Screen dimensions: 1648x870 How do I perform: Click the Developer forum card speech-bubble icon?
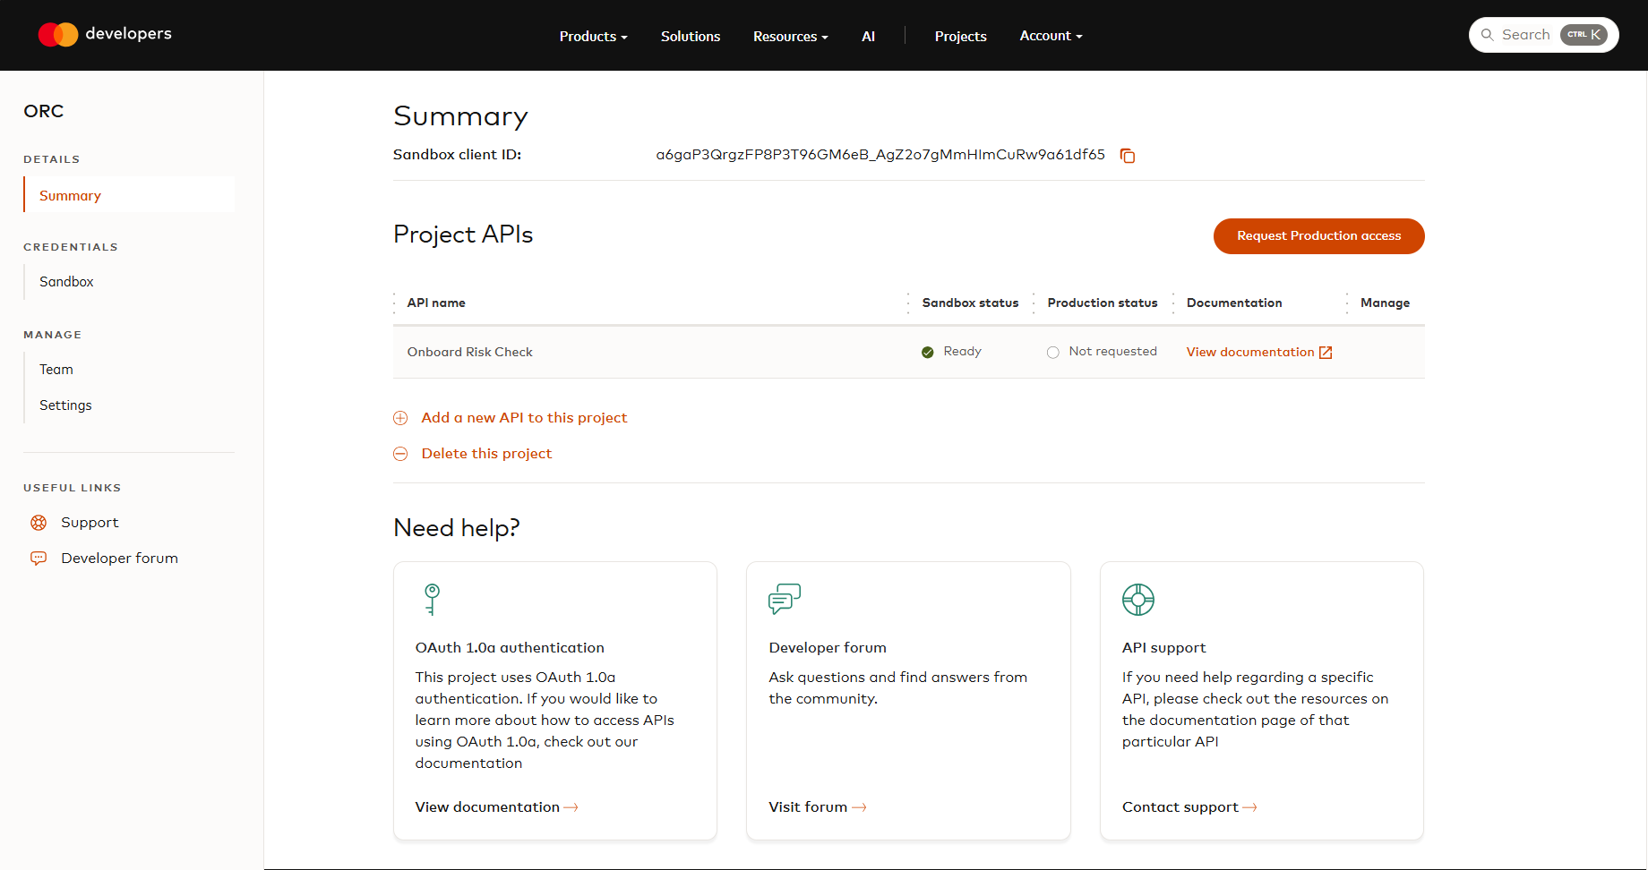[x=785, y=599]
